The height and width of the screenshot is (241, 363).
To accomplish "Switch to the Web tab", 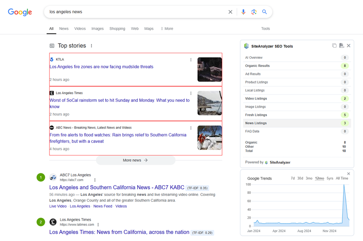I will pos(135,29).
